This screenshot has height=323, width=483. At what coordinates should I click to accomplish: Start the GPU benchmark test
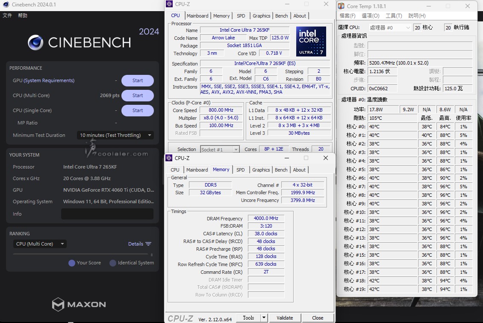[x=137, y=80]
